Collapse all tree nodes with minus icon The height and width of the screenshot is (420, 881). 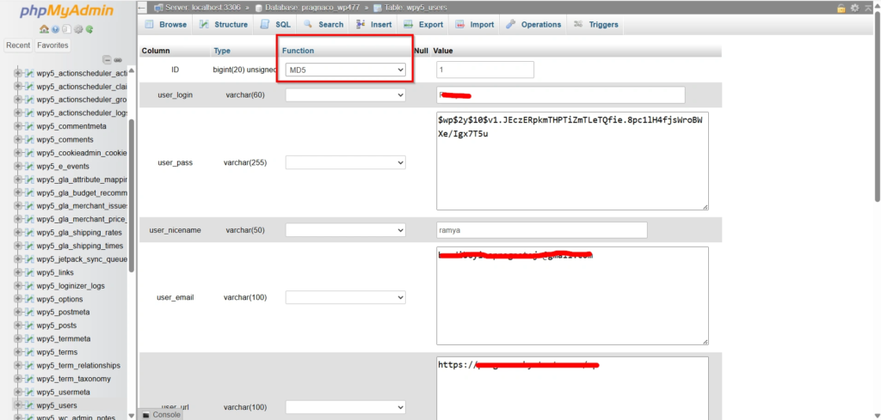106,59
